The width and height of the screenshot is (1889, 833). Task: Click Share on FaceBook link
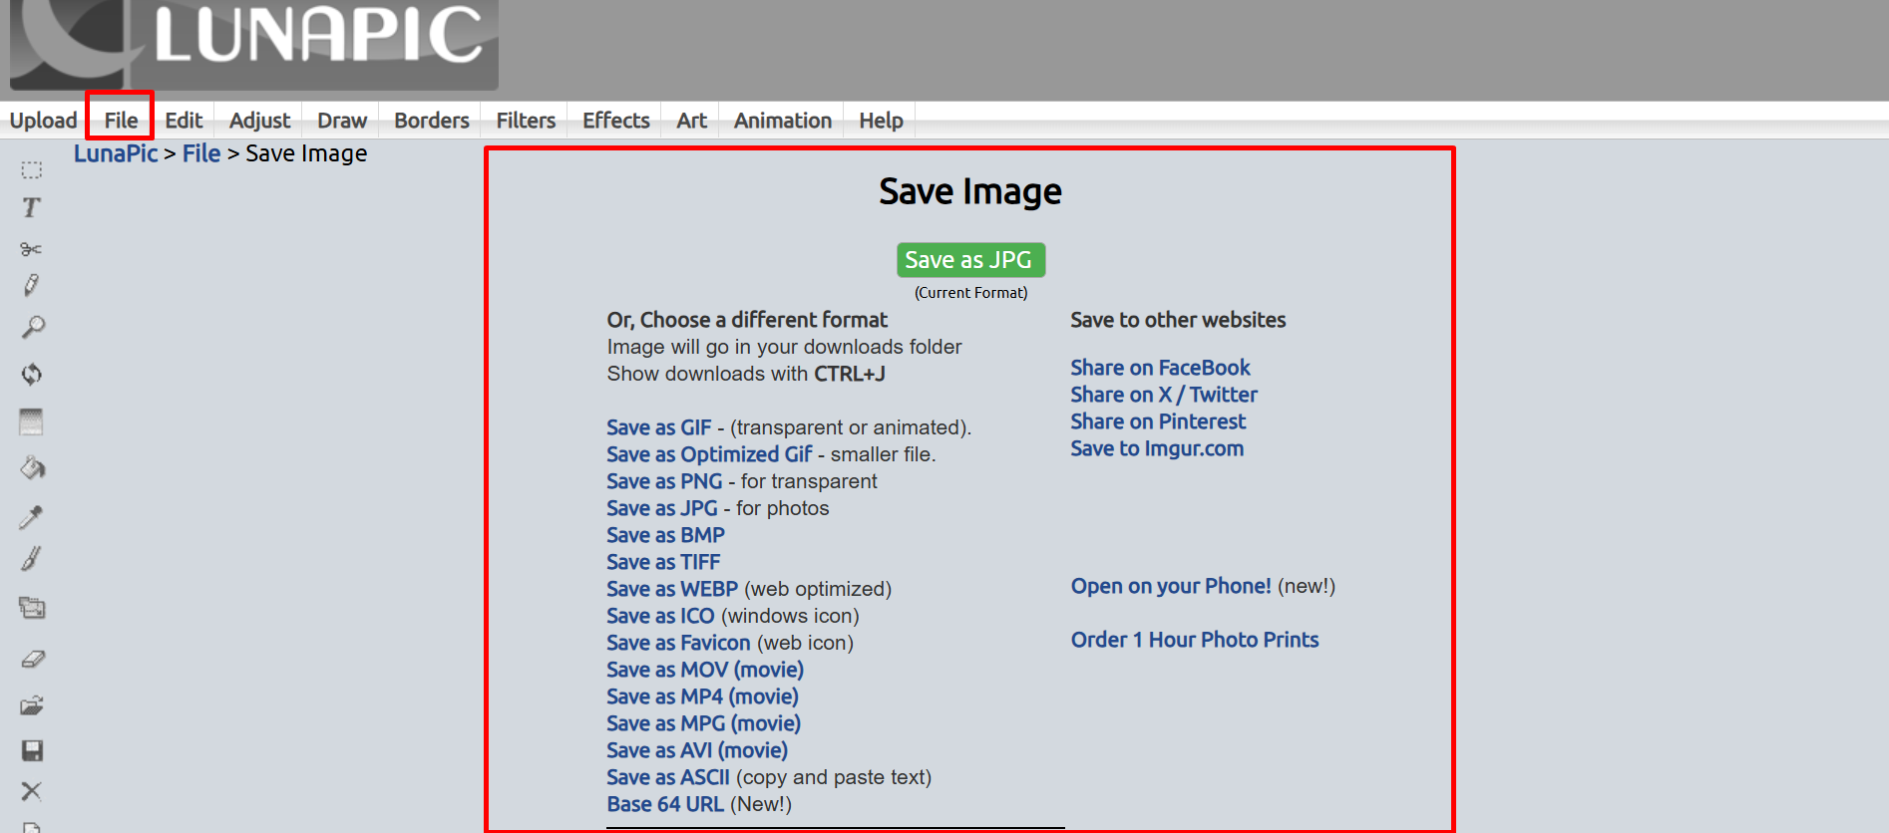point(1160,368)
